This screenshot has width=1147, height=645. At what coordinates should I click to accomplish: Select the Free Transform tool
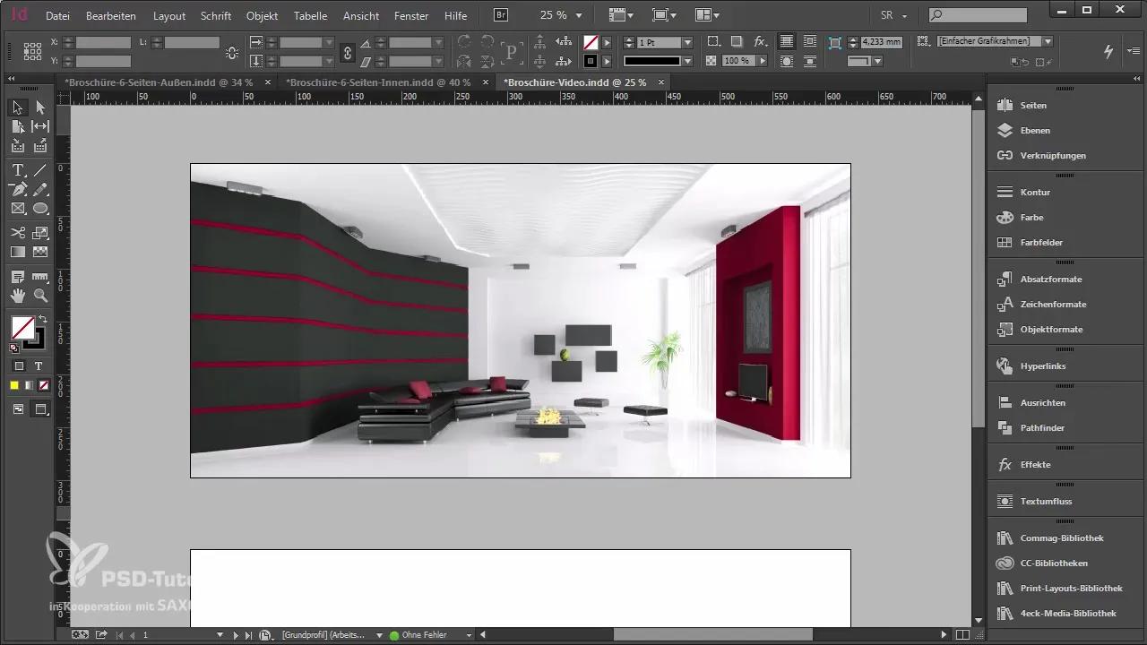click(x=40, y=233)
